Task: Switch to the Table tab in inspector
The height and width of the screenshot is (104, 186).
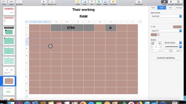Action: tap(153, 8)
